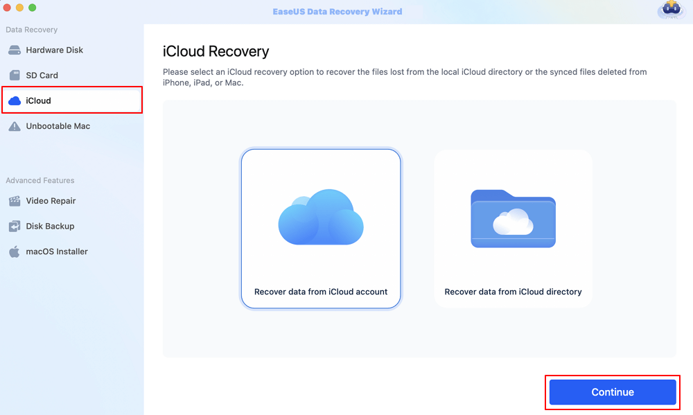Click the Advanced Features section label
This screenshot has width=693, height=415.
pos(40,180)
